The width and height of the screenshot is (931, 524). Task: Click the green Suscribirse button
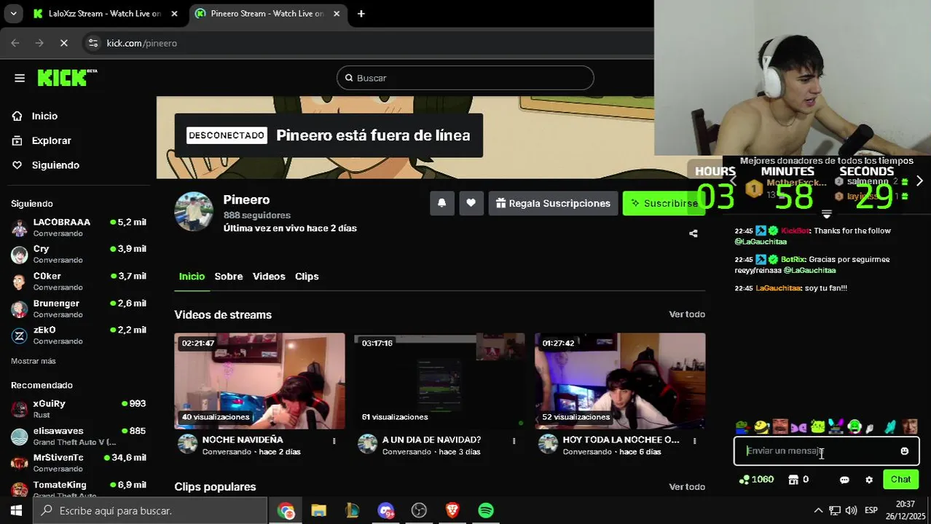tap(663, 203)
